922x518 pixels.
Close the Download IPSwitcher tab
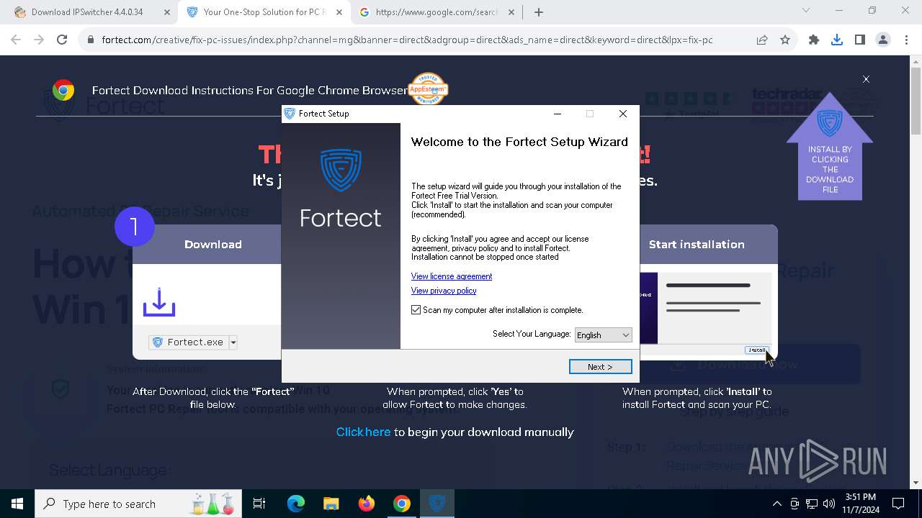tap(166, 12)
